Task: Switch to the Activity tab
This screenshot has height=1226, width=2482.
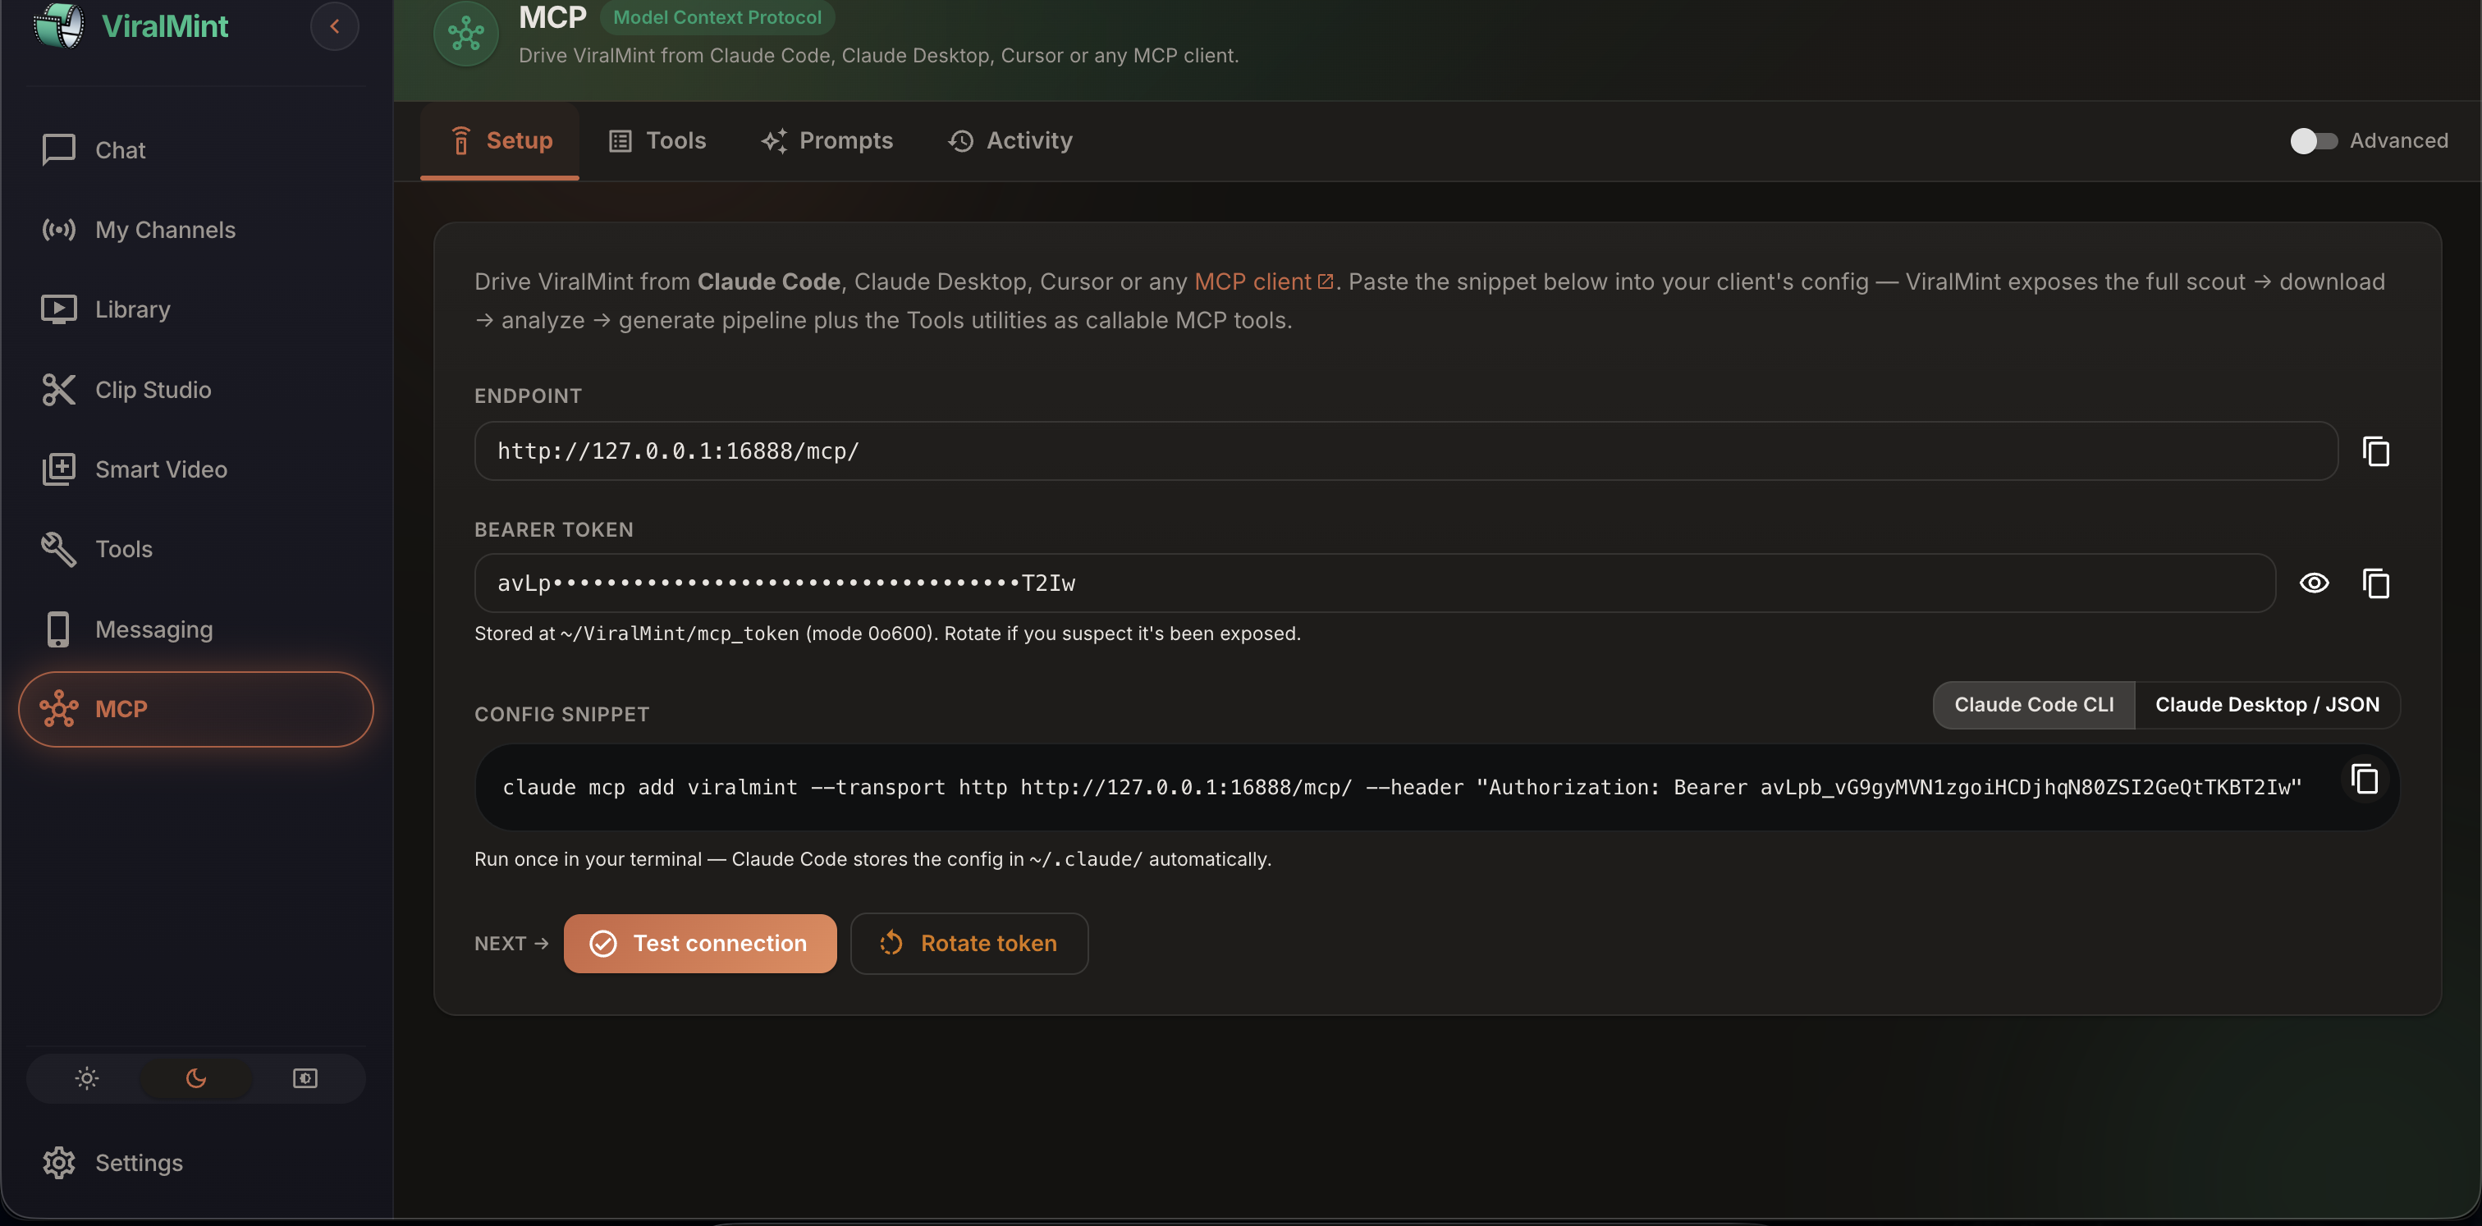Action: tap(1010, 142)
